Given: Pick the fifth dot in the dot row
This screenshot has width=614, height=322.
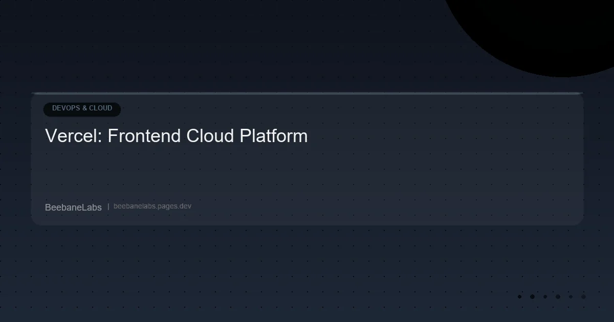Looking at the screenshot, I should 571,296.
